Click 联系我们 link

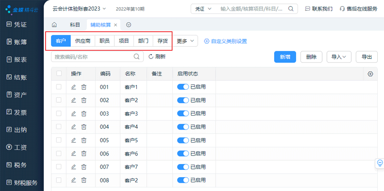pyautogui.click(x=319, y=9)
